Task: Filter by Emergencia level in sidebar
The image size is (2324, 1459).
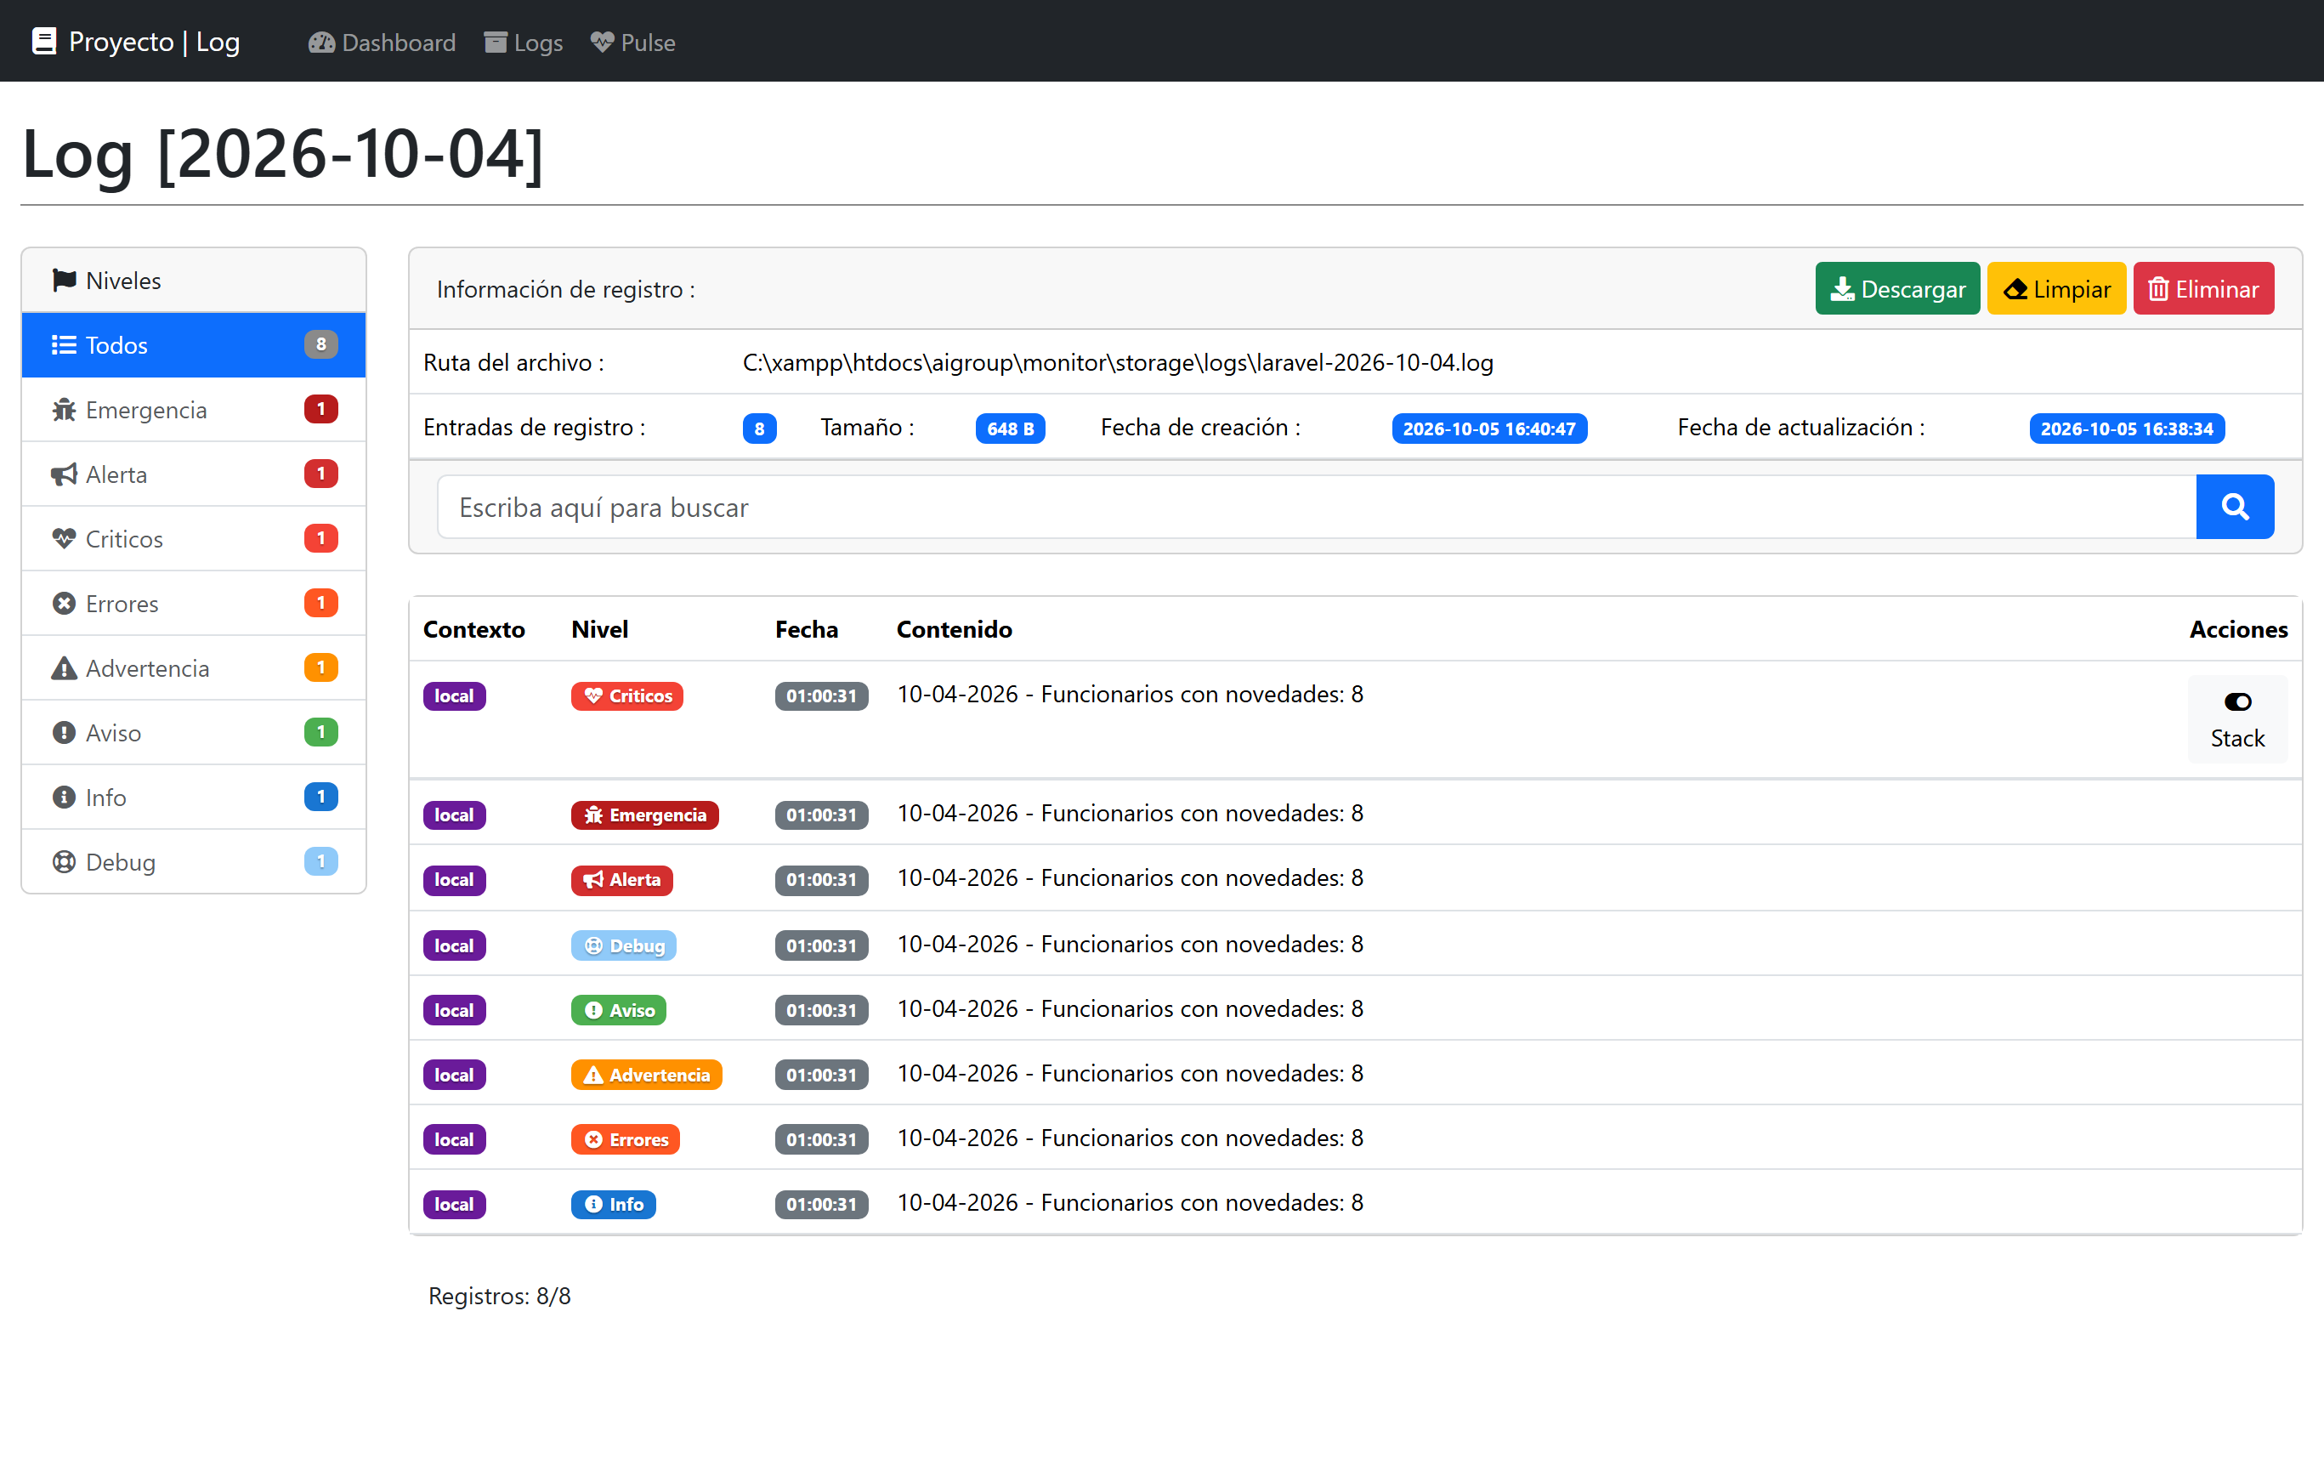Action: click(x=194, y=409)
